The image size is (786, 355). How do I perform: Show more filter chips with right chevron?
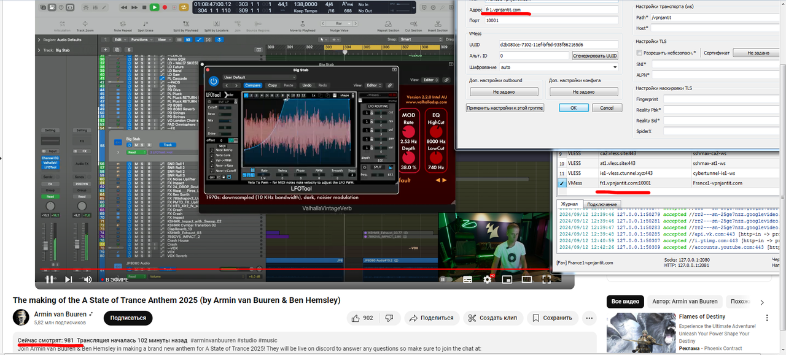762,302
